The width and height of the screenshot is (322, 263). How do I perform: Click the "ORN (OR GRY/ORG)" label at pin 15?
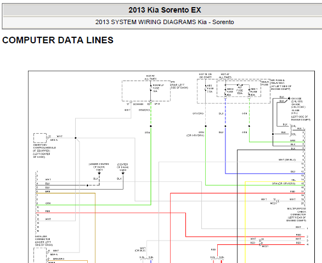click(x=284, y=184)
